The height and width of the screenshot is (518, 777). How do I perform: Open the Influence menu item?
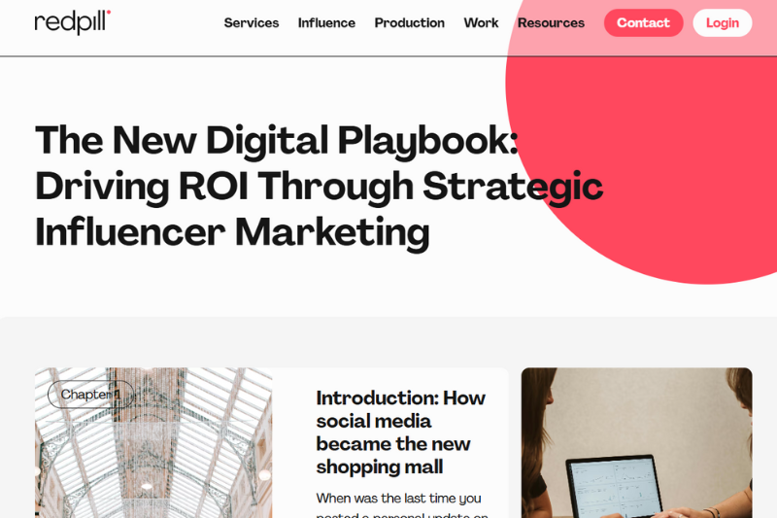pos(326,22)
